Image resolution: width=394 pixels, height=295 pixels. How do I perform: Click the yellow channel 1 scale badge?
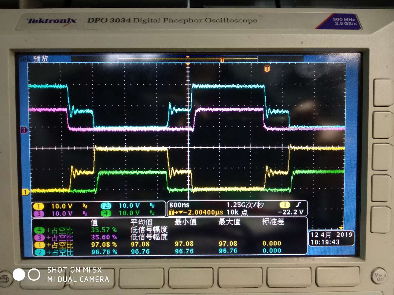pyautogui.click(x=39, y=206)
